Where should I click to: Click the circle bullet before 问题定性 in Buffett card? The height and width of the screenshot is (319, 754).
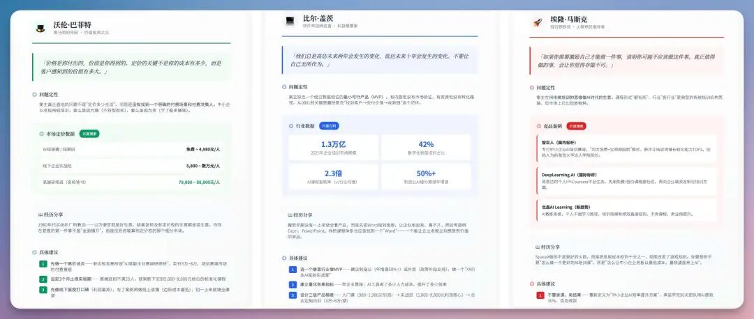pyautogui.click(x=34, y=95)
